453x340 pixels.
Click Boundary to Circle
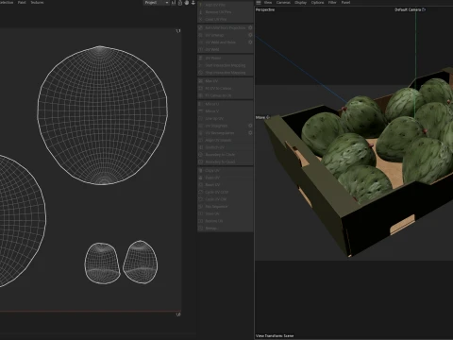[x=226, y=155]
